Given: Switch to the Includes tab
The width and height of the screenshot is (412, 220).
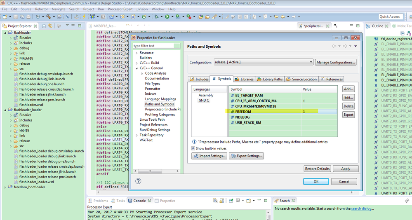Looking at the screenshot, I should click(199, 79).
